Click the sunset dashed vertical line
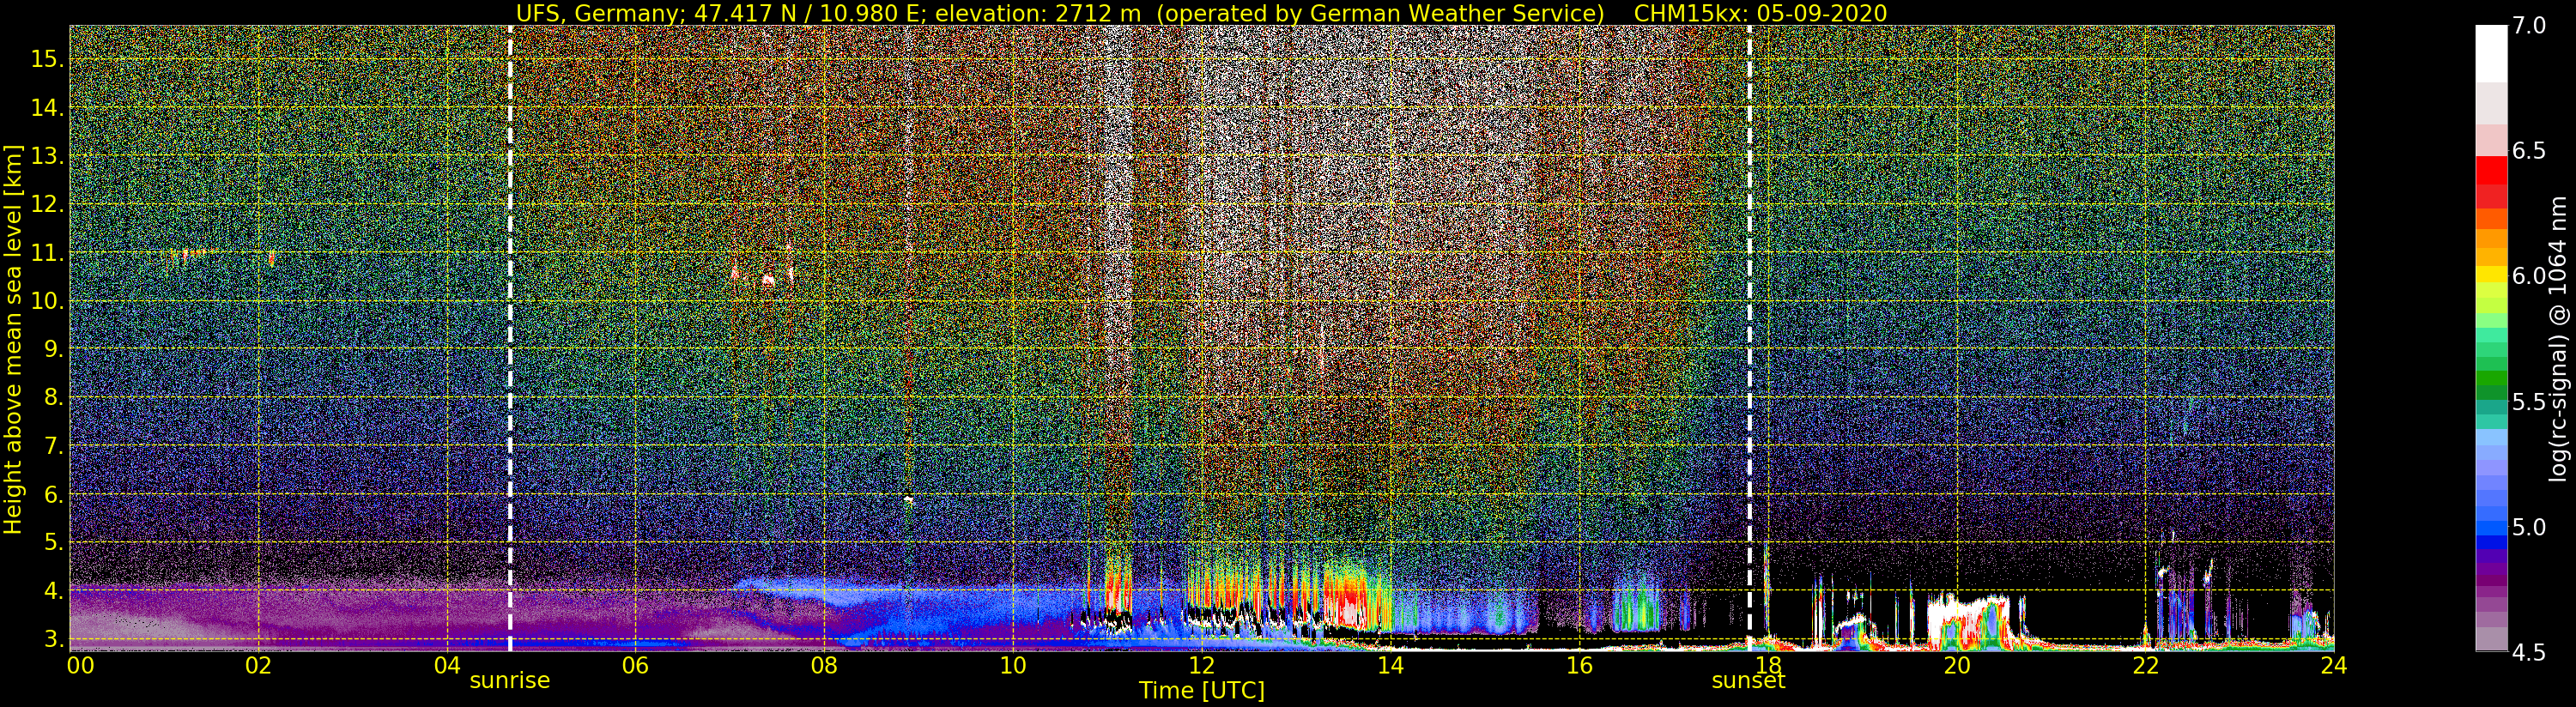2576x707 pixels. point(1749,338)
